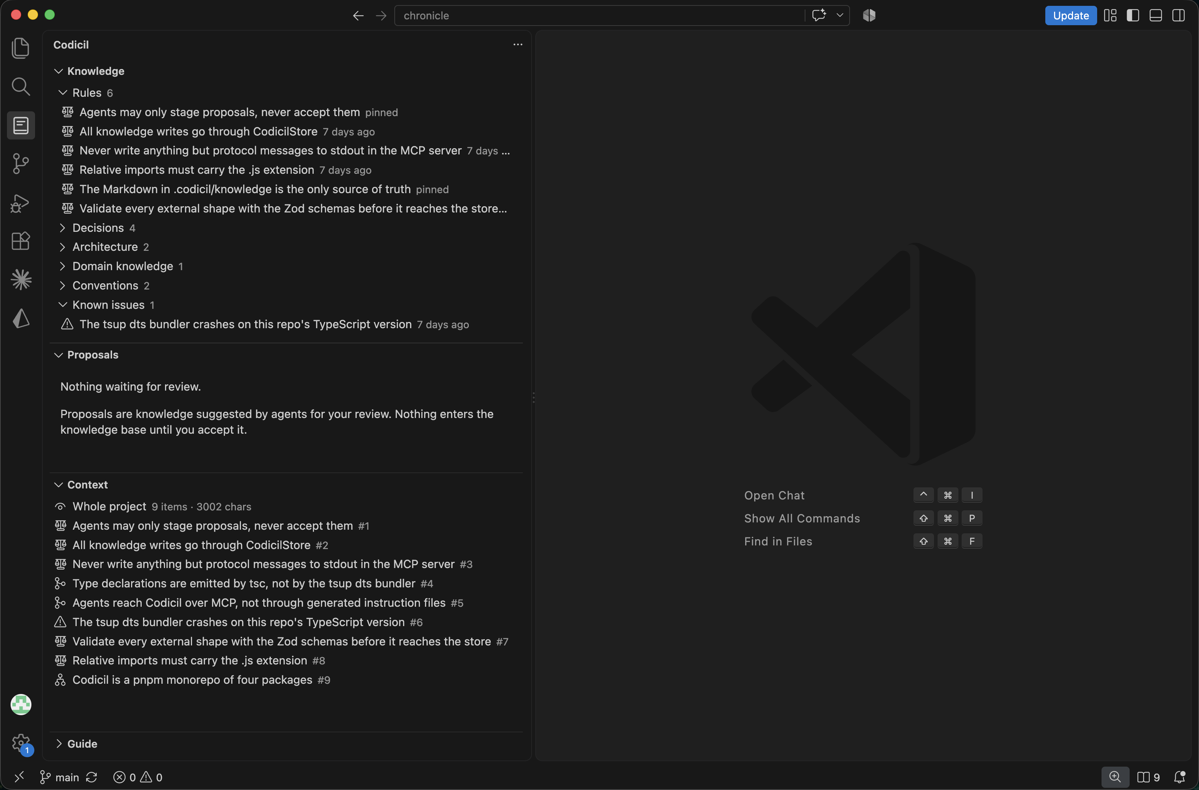Expand the Domain knowledge group

click(63, 266)
